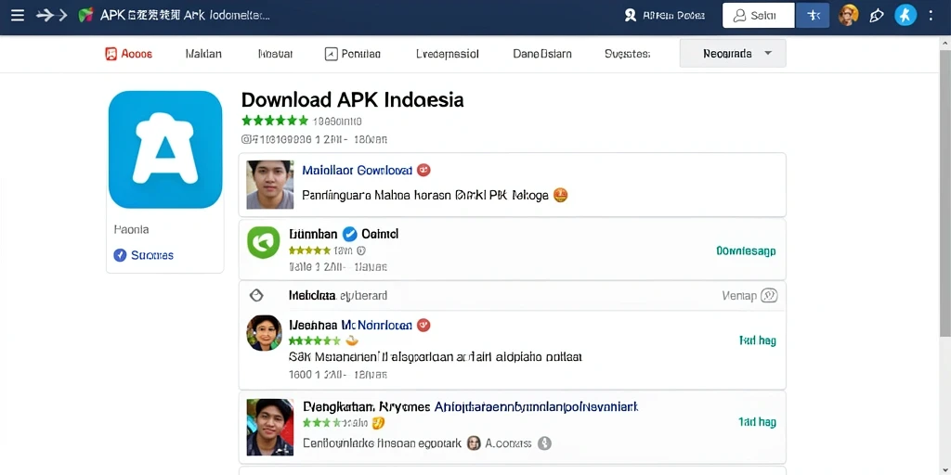
Task: Select the Suoastes tab
Action: pos(627,54)
